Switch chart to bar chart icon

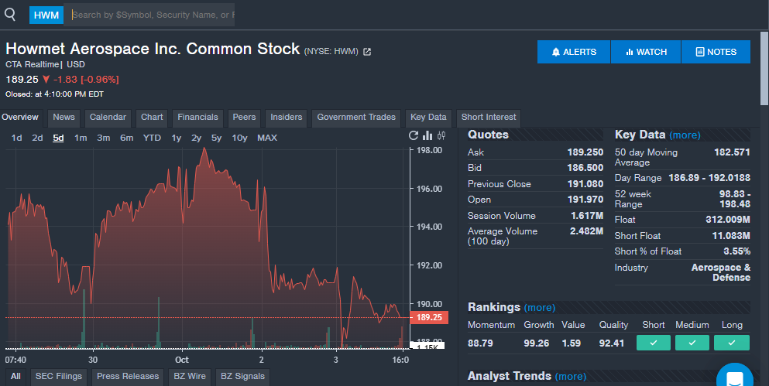[427, 136]
